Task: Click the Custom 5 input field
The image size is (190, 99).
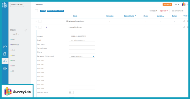Action: pyautogui.click(x=82, y=76)
